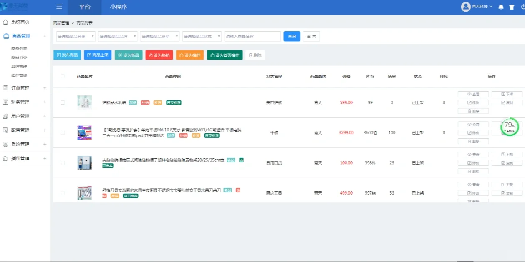The height and width of the screenshot is (262, 525).
Task: Click 修改 for 华为平板M6 row
Action: click(x=473, y=133)
